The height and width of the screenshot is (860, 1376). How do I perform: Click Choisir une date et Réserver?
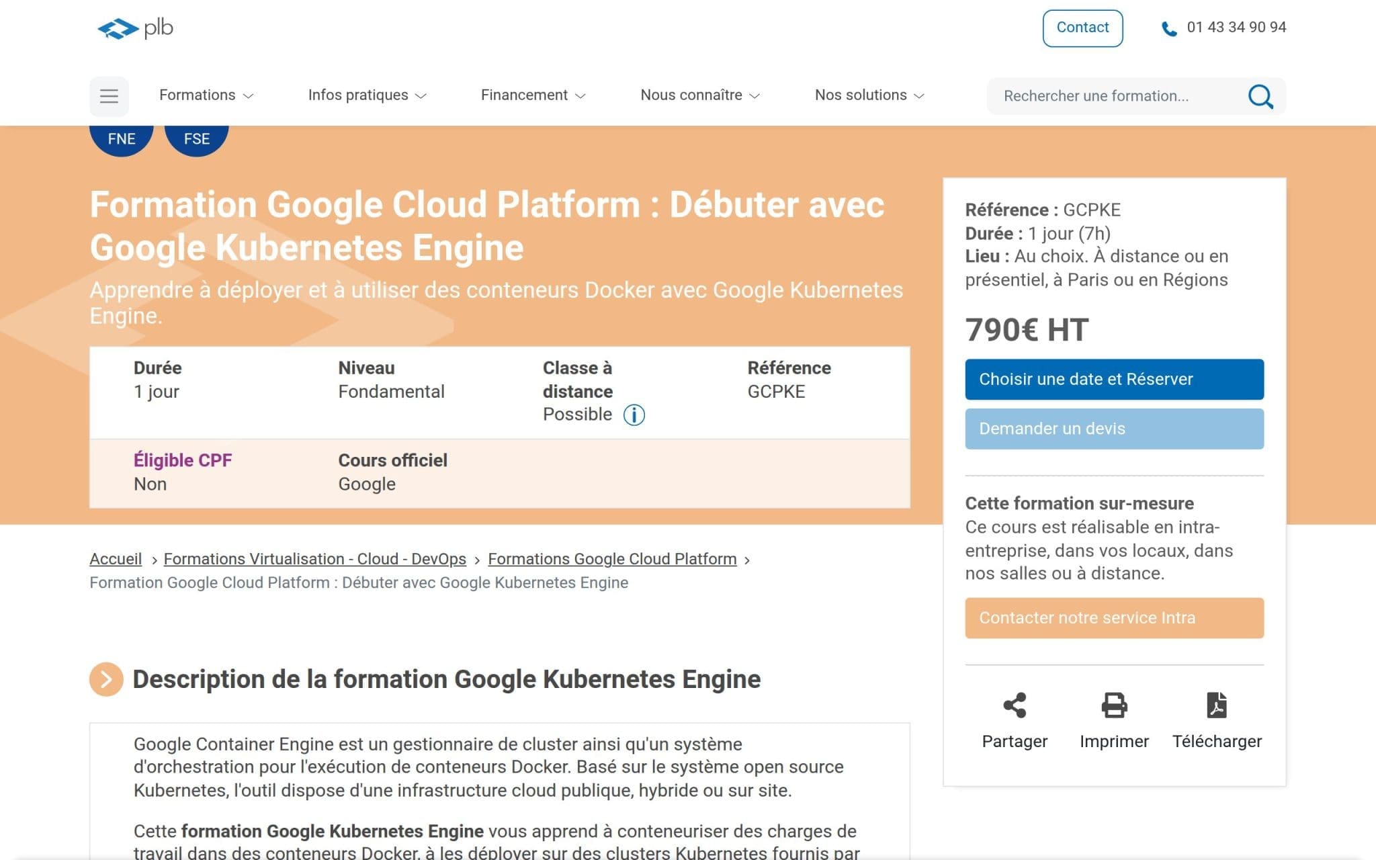click(x=1114, y=380)
